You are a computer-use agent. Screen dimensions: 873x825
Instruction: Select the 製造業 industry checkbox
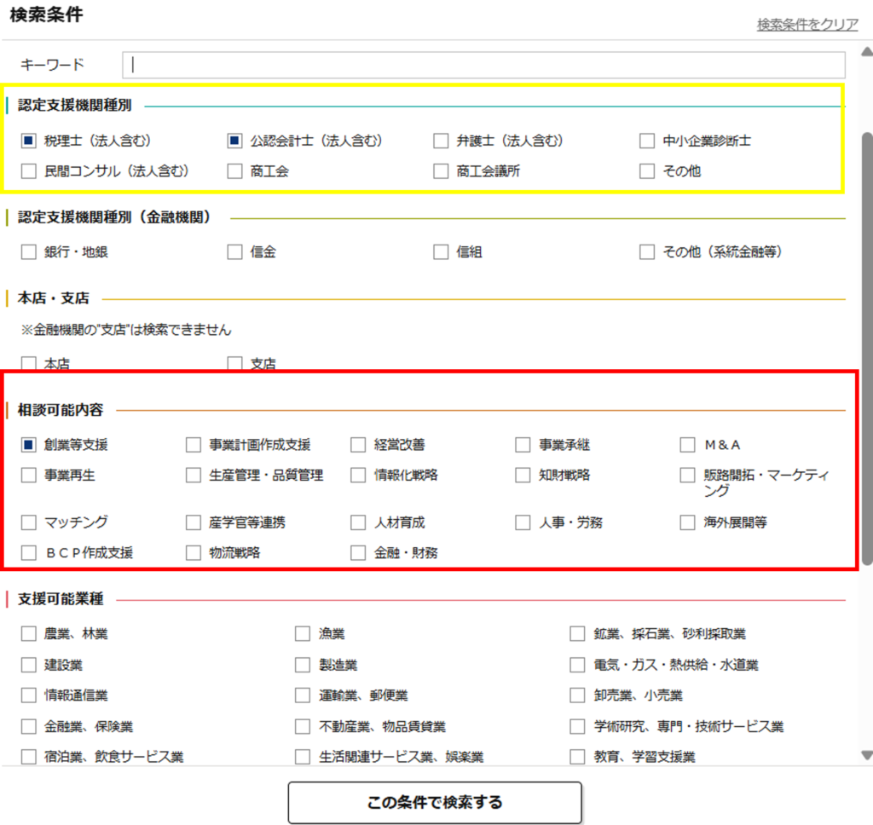303,664
